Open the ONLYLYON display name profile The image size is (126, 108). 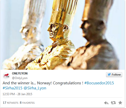tap(20, 74)
